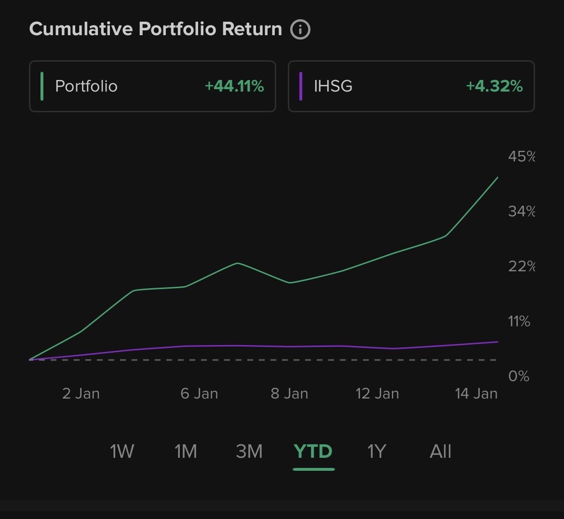Screen dimensions: 564x519
Task: Select the YTD range tab
Action: coord(313,452)
